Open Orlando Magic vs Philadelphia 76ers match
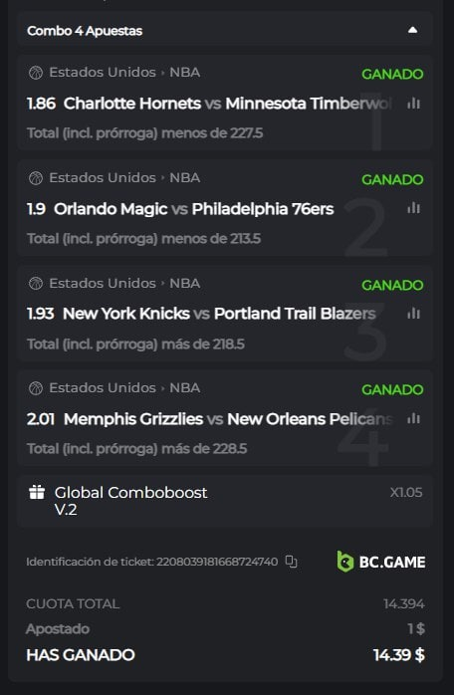Image resolution: width=454 pixels, height=695 pixels. point(194,209)
